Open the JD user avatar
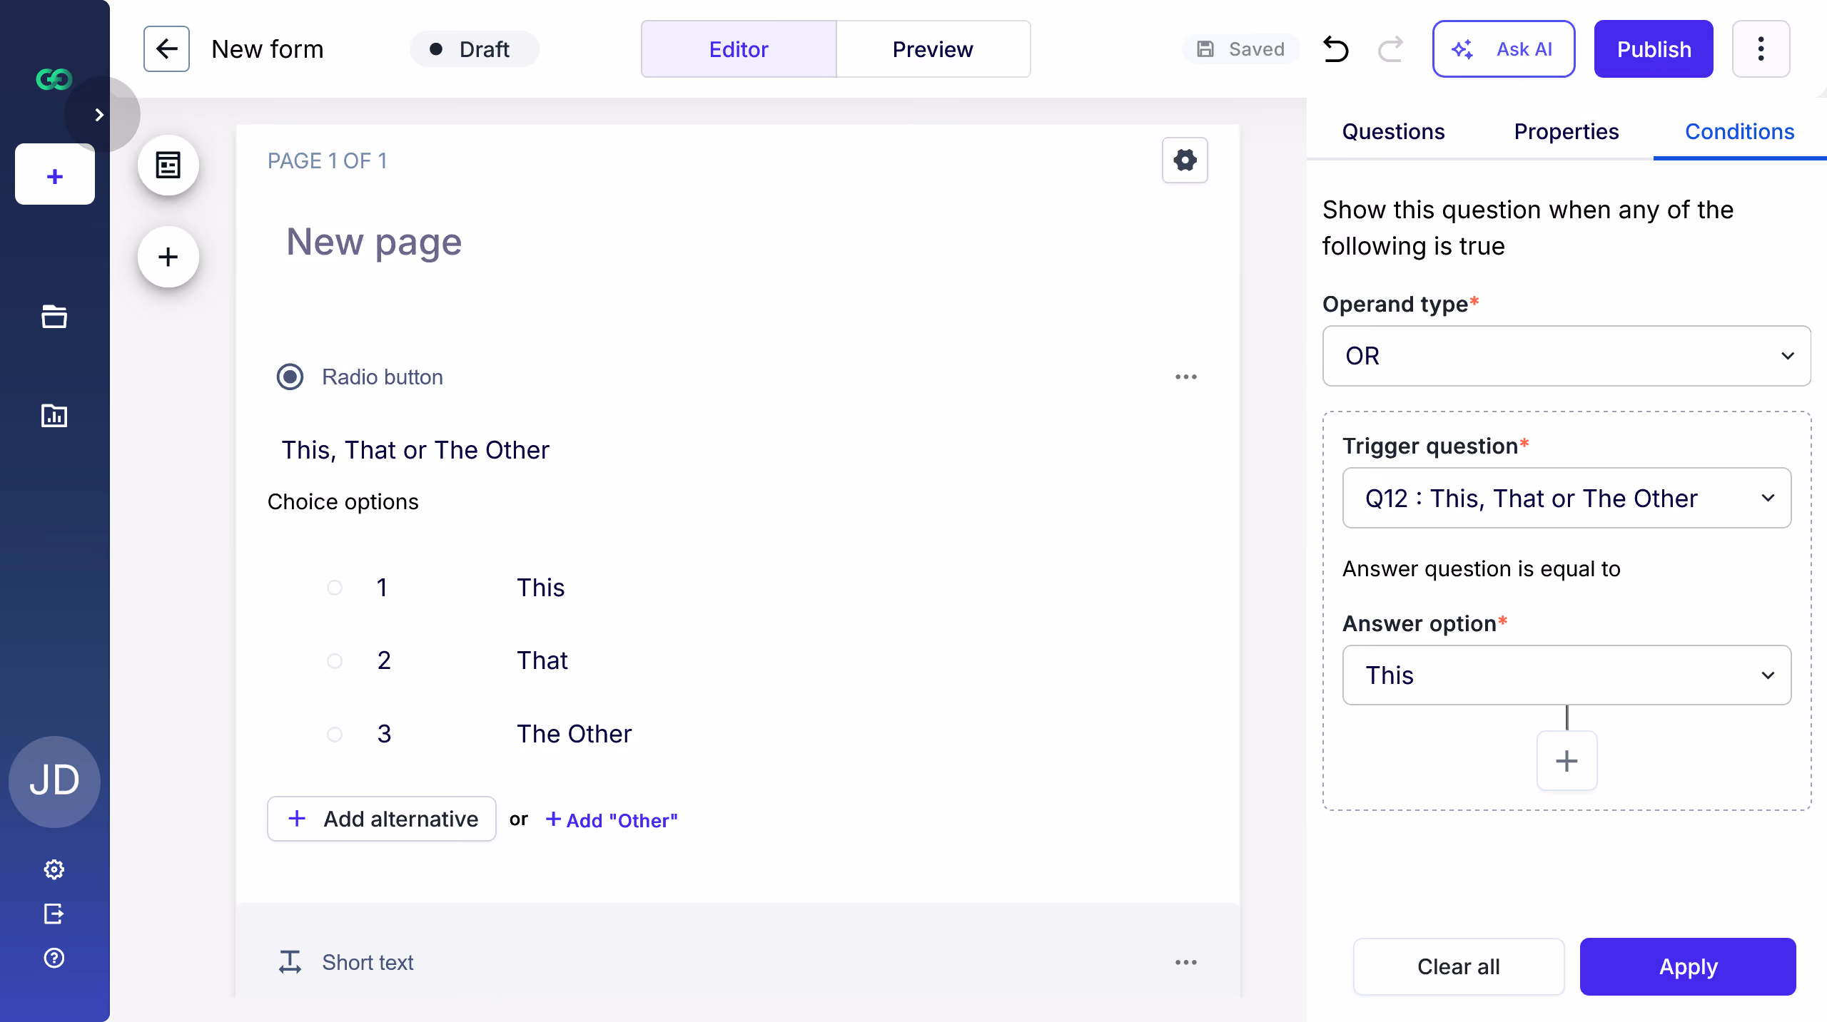 (54, 782)
